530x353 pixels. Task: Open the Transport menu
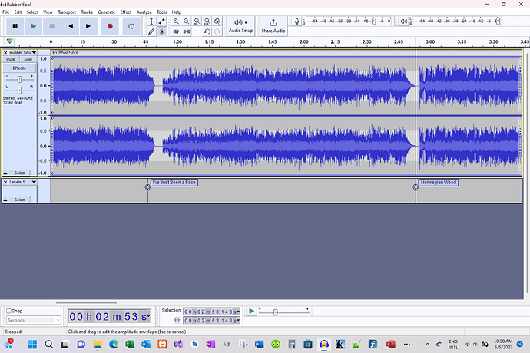click(x=67, y=12)
